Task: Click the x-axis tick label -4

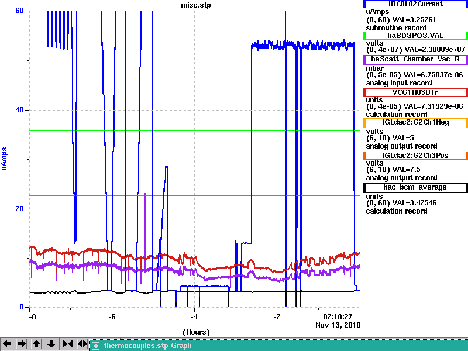Action: [194, 316]
